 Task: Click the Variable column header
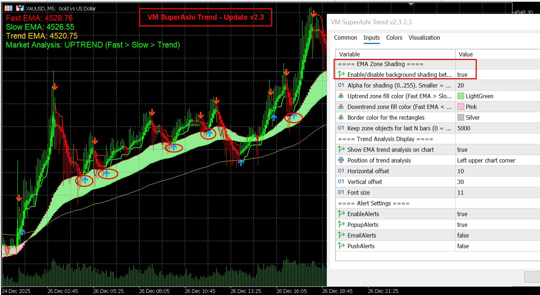[396, 54]
